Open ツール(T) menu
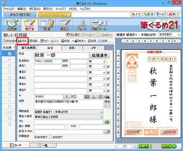The image size is (183, 151). (61, 9)
